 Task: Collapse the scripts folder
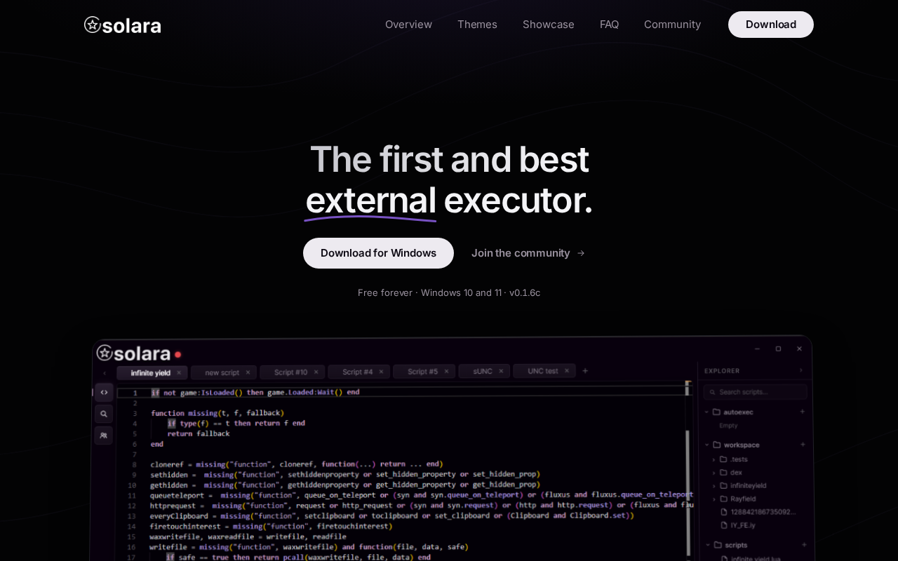click(707, 545)
